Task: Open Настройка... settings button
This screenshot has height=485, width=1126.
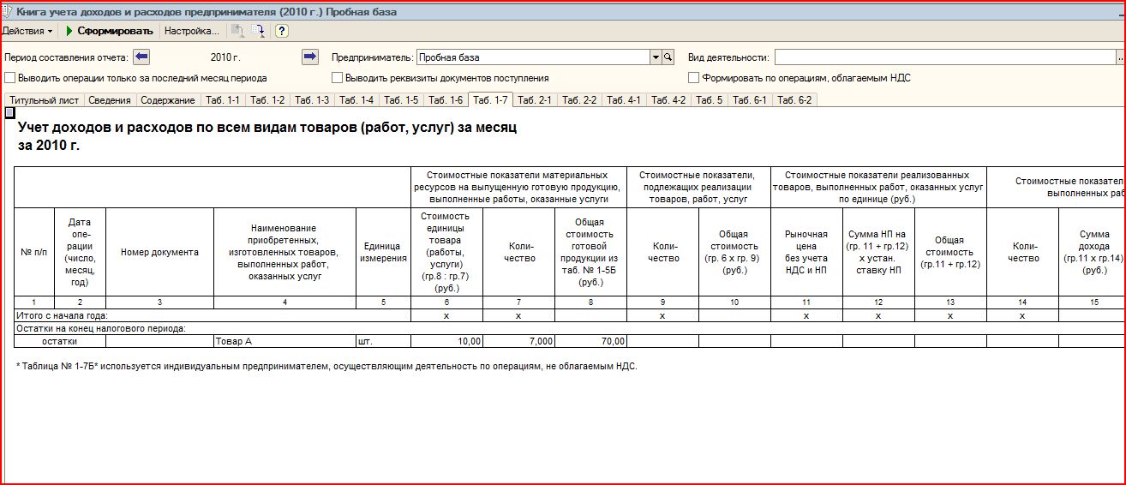Action: click(191, 31)
